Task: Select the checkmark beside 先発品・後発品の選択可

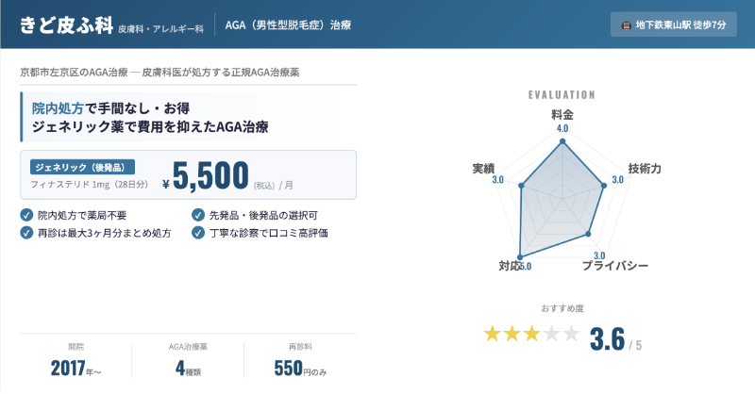Action: [197, 215]
